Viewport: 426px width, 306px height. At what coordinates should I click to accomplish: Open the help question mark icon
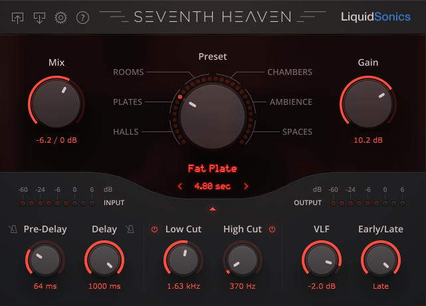[x=82, y=18]
